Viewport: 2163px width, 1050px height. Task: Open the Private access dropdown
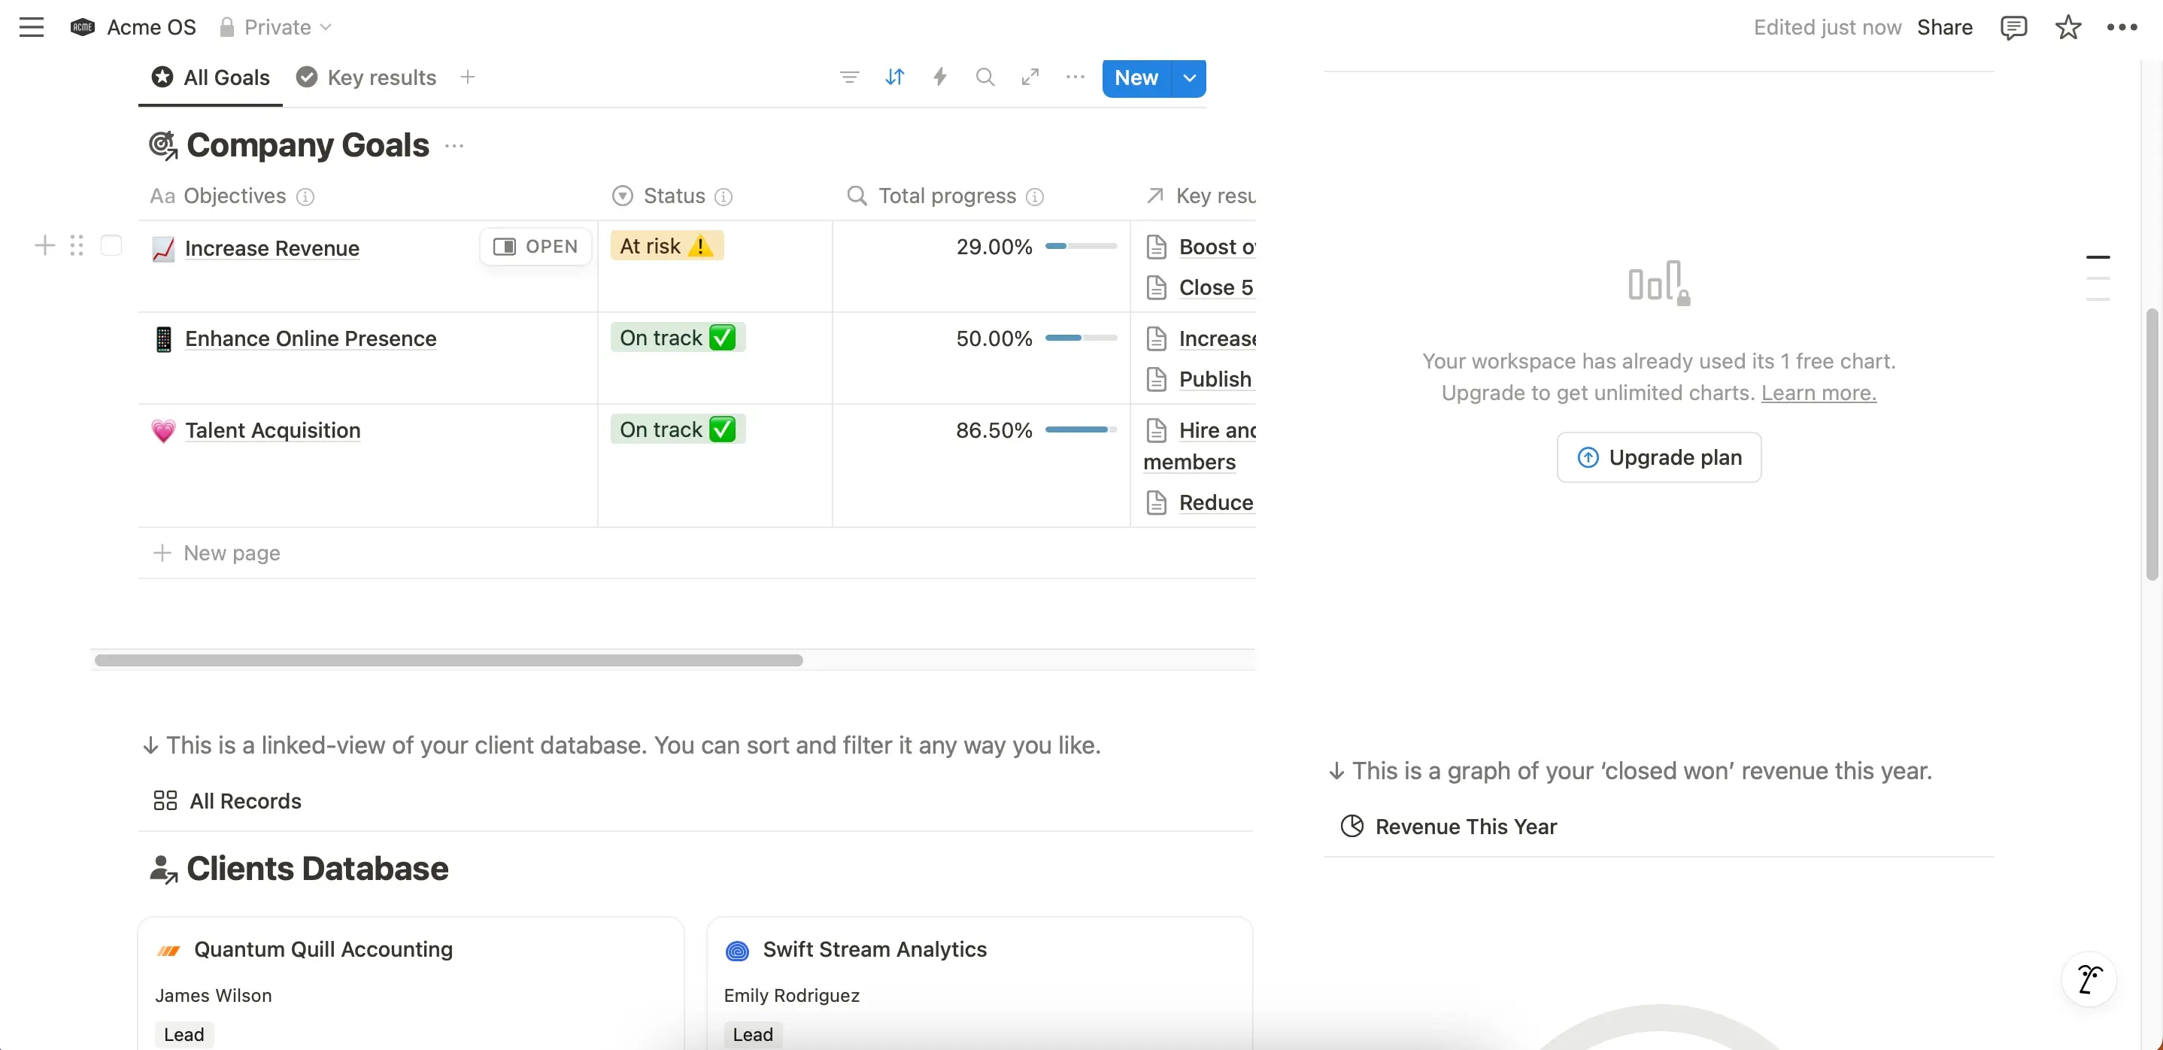click(275, 27)
